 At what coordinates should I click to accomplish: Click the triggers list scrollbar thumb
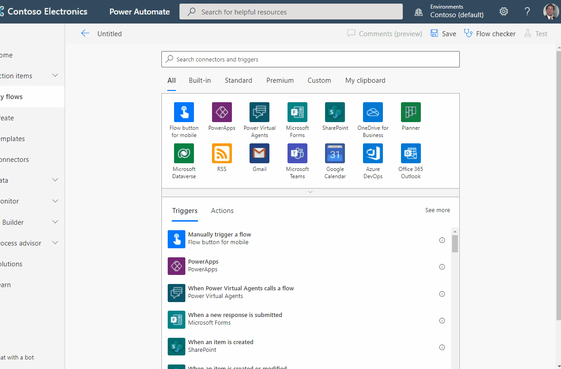[x=455, y=243]
